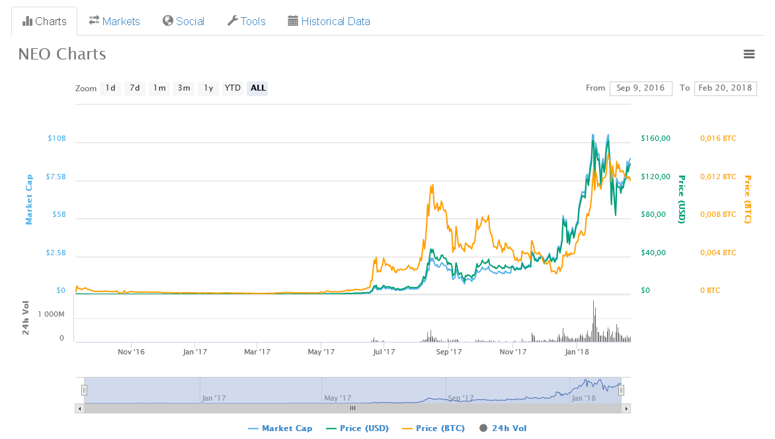Select the ALL zoom range
This screenshot has width=775, height=439.
click(x=257, y=88)
